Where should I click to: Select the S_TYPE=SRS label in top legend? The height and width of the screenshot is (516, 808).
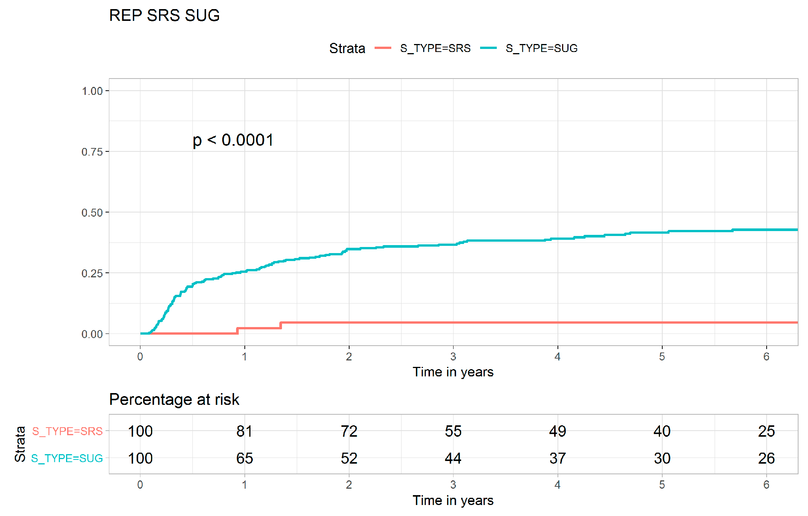click(x=435, y=48)
